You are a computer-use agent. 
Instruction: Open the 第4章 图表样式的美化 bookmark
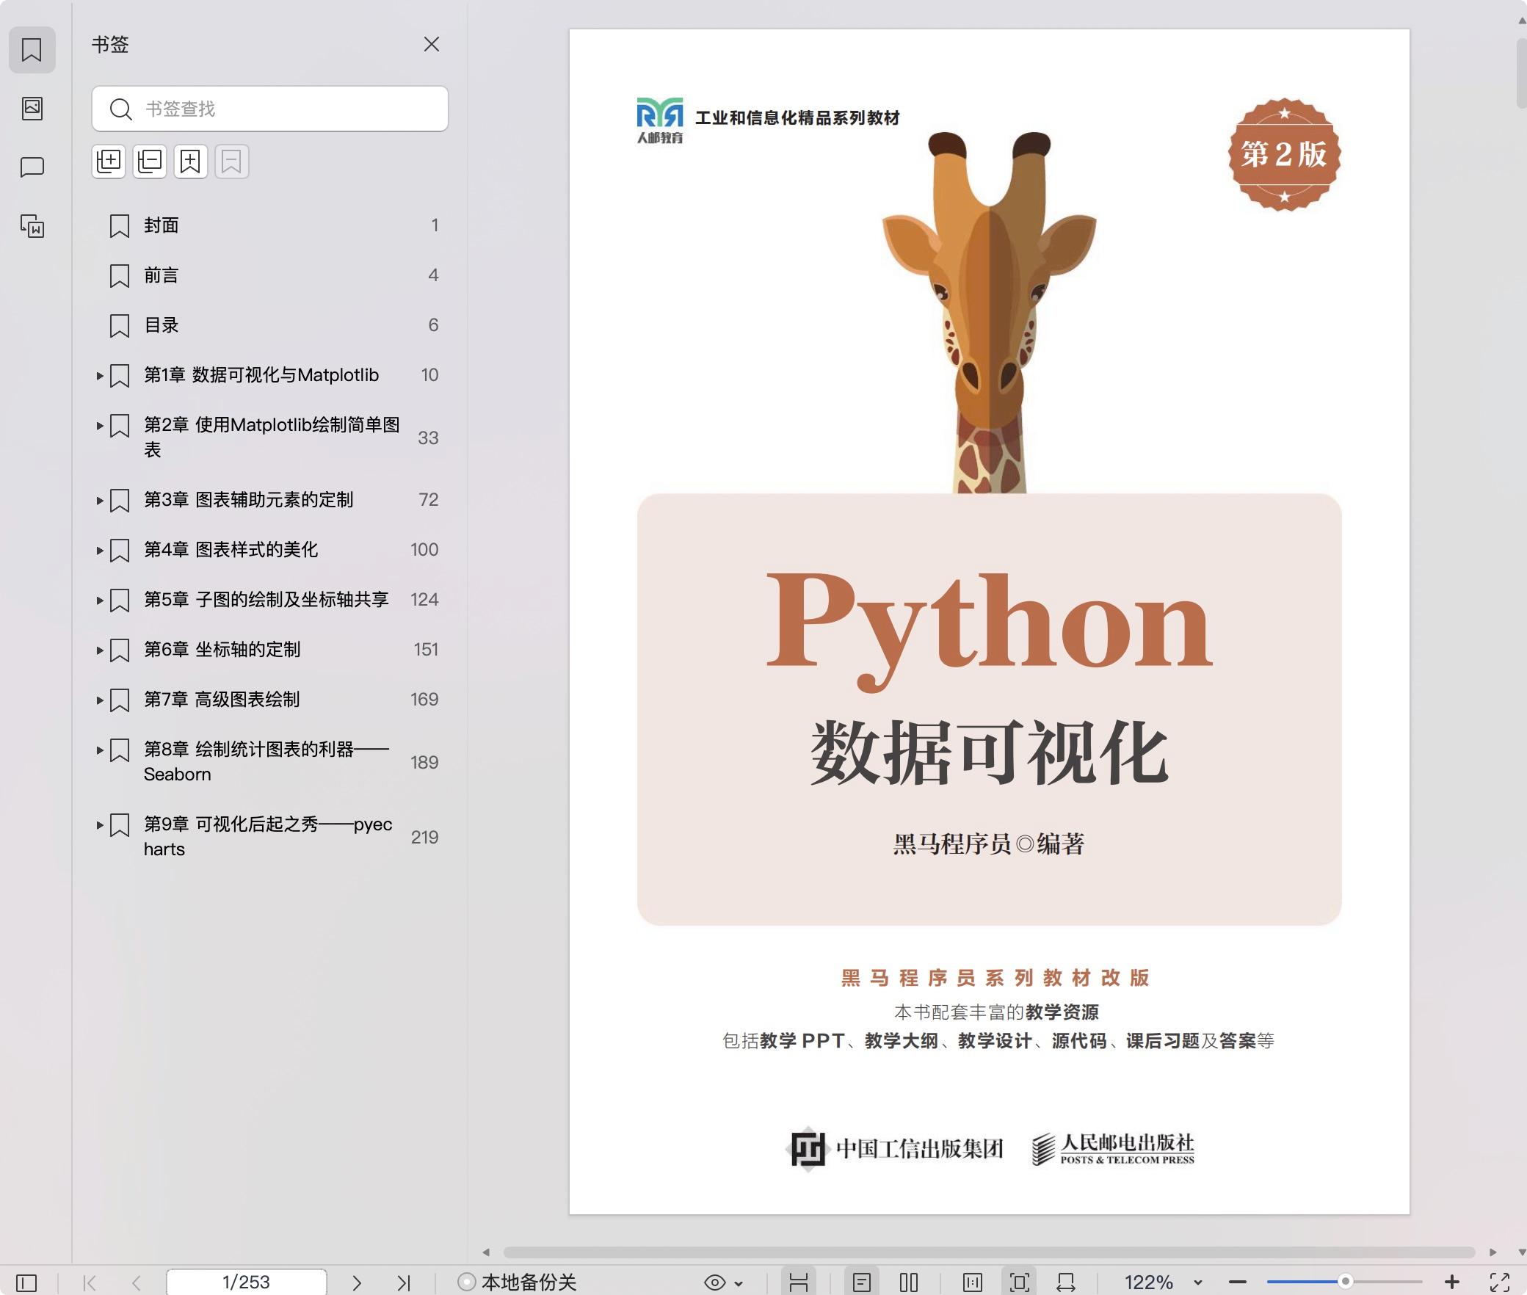231,550
